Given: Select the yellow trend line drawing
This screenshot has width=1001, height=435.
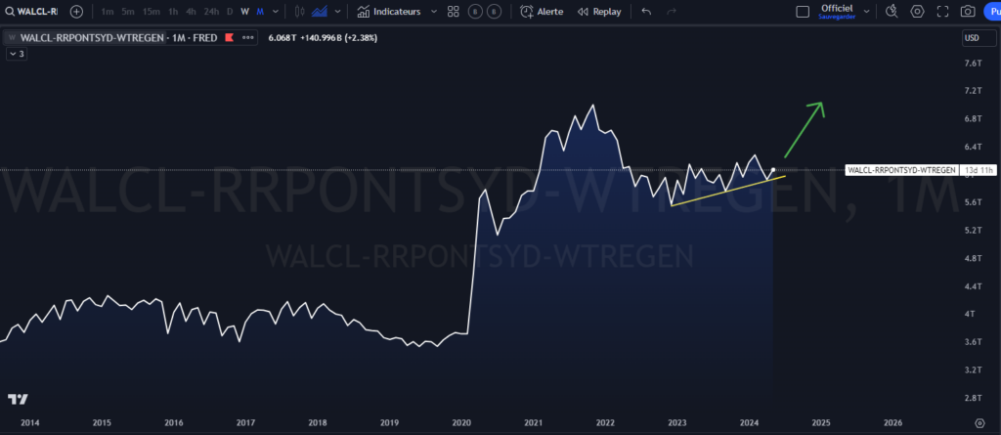Looking at the screenshot, I should pos(727,191).
